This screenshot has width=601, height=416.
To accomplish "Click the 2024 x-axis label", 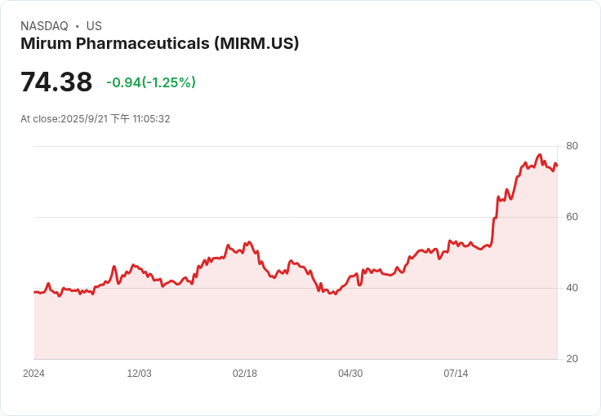I will [33, 373].
